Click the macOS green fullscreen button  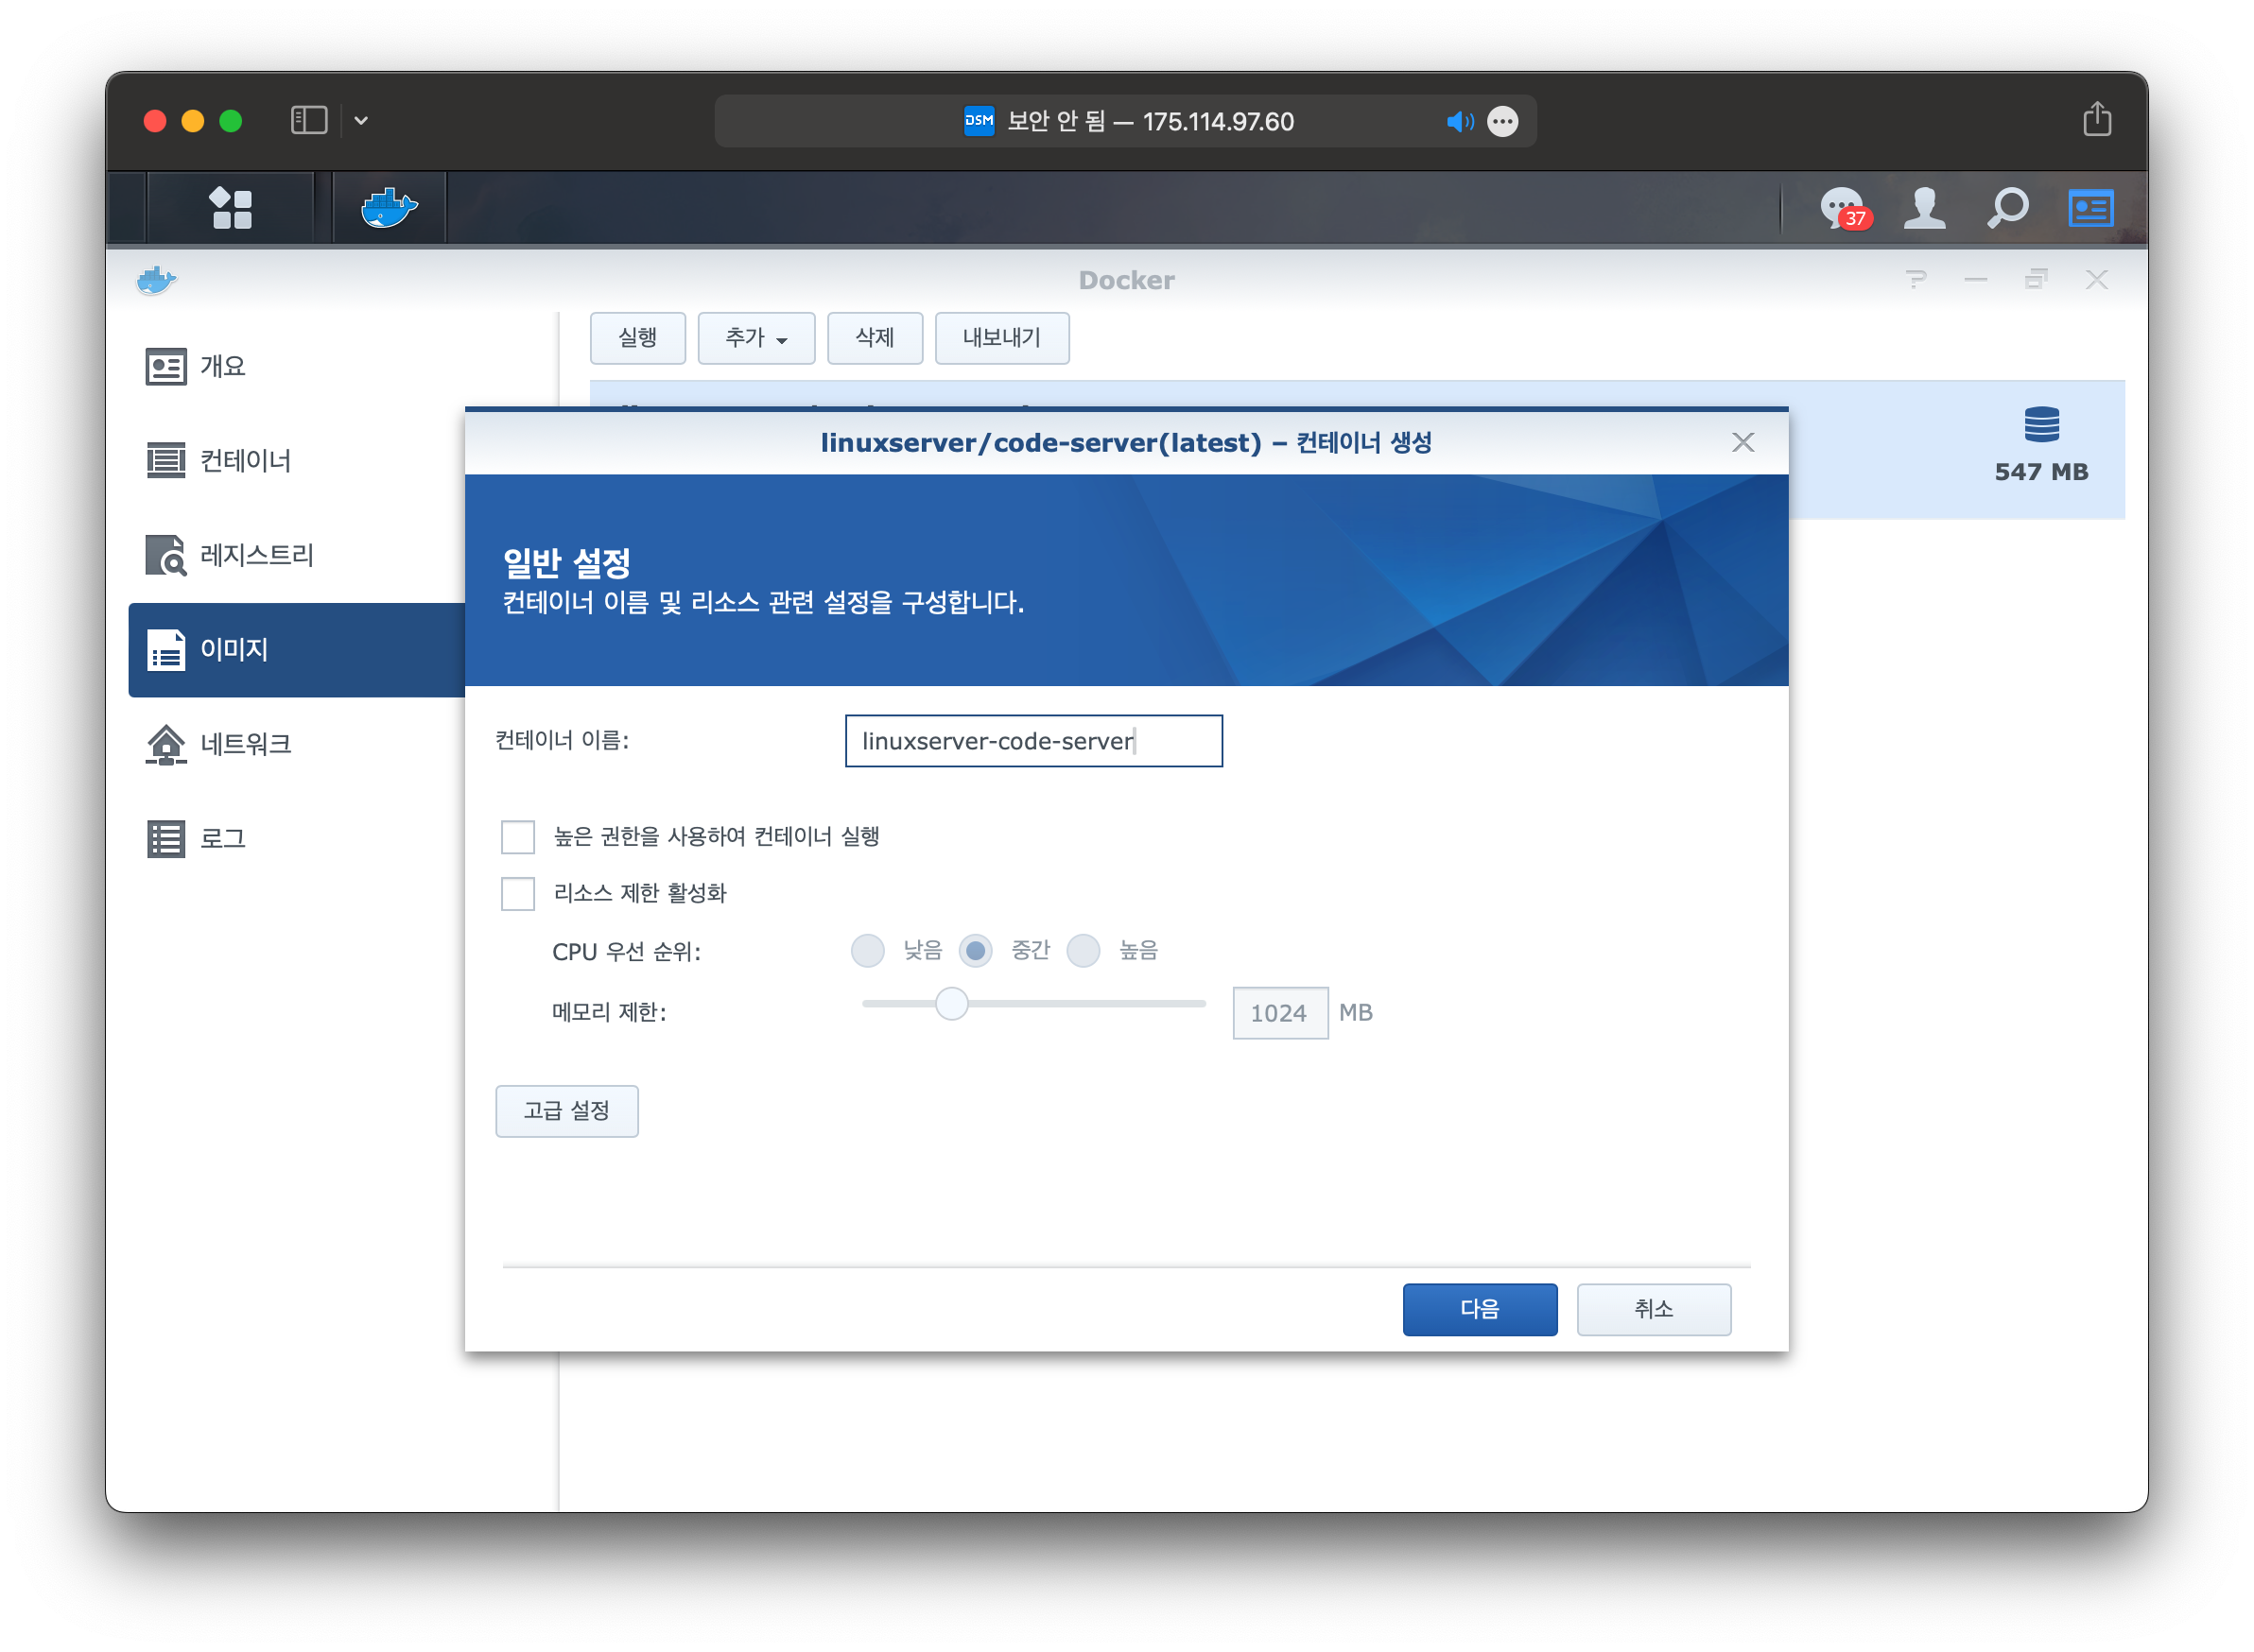[x=231, y=121]
